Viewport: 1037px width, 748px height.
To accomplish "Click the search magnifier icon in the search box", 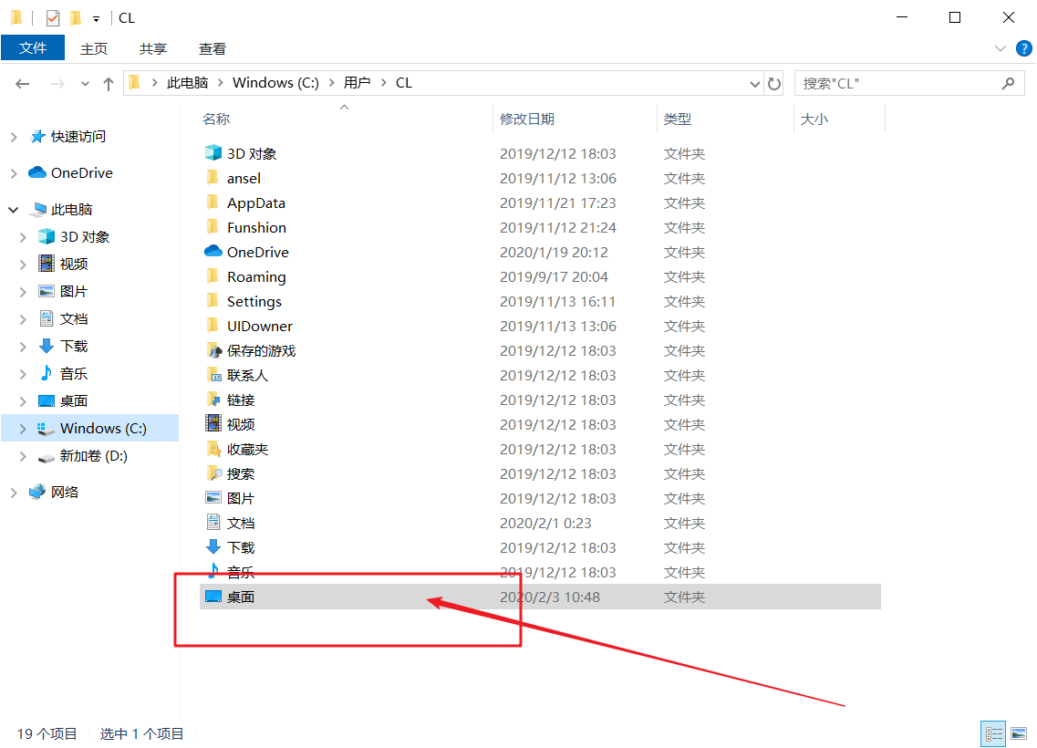I will click(1009, 83).
